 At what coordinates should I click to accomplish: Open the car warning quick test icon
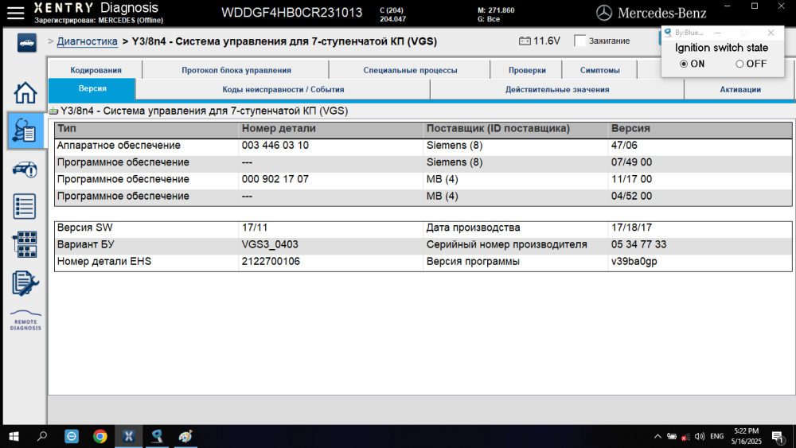coord(25,169)
